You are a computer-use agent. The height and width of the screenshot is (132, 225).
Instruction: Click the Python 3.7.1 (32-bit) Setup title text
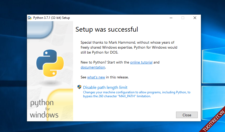(x=52, y=18)
